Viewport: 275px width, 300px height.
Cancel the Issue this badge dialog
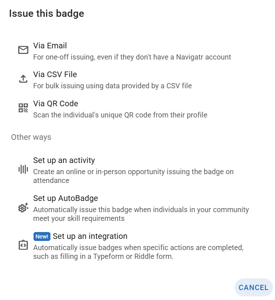pos(253,287)
